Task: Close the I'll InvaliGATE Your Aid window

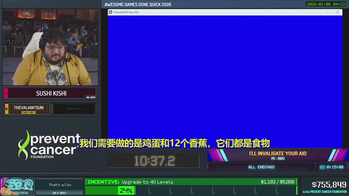Action: pos(337,12)
